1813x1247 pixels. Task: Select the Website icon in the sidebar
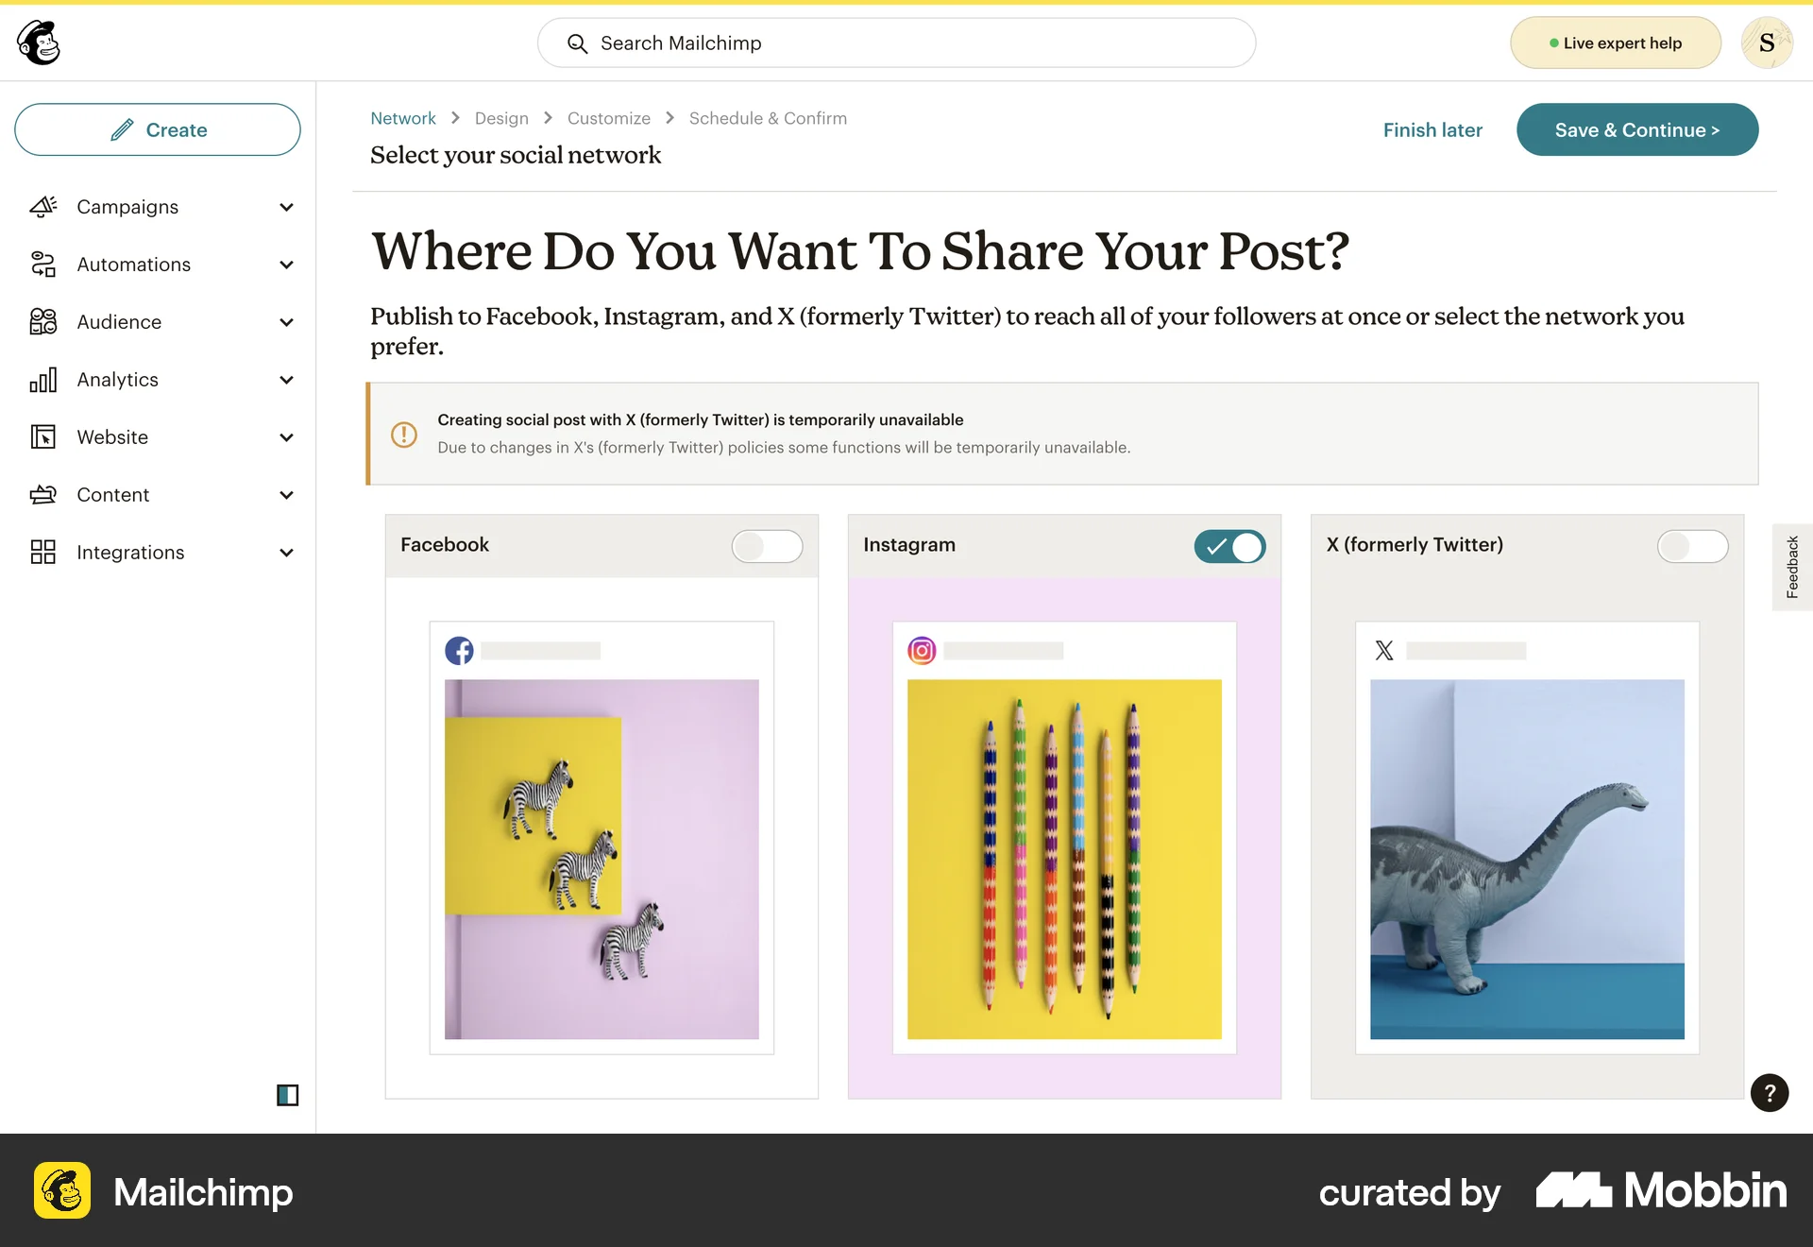click(42, 436)
